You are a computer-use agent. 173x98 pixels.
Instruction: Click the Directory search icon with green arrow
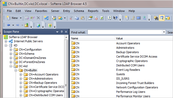tap(167, 18)
